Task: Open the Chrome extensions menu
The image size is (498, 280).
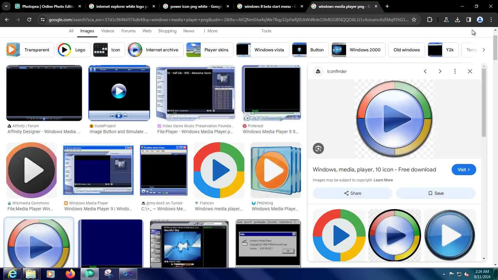Action: pos(430,20)
